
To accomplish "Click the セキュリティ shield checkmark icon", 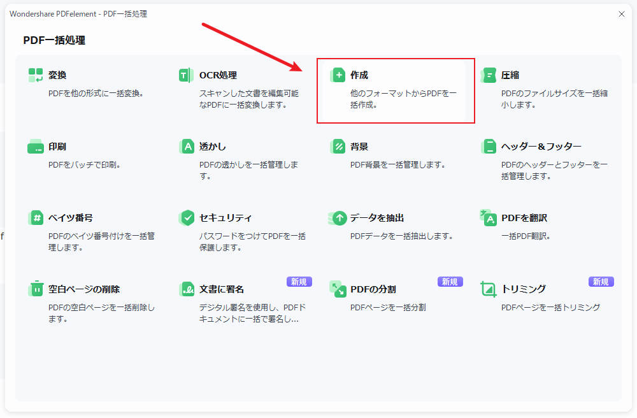I will (187, 217).
